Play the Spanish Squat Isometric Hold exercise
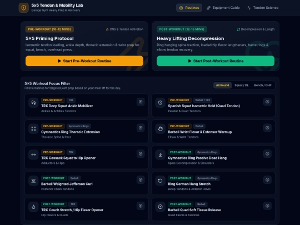300x225 pixels. click(x=267, y=102)
